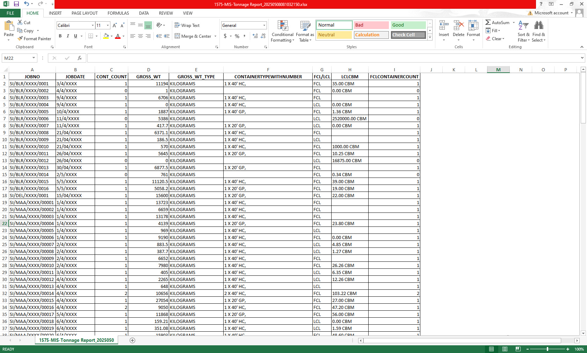Viewport: 587px width, 353px height.
Task: Open Conditional Formatting menu
Action: click(x=283, y=31)
